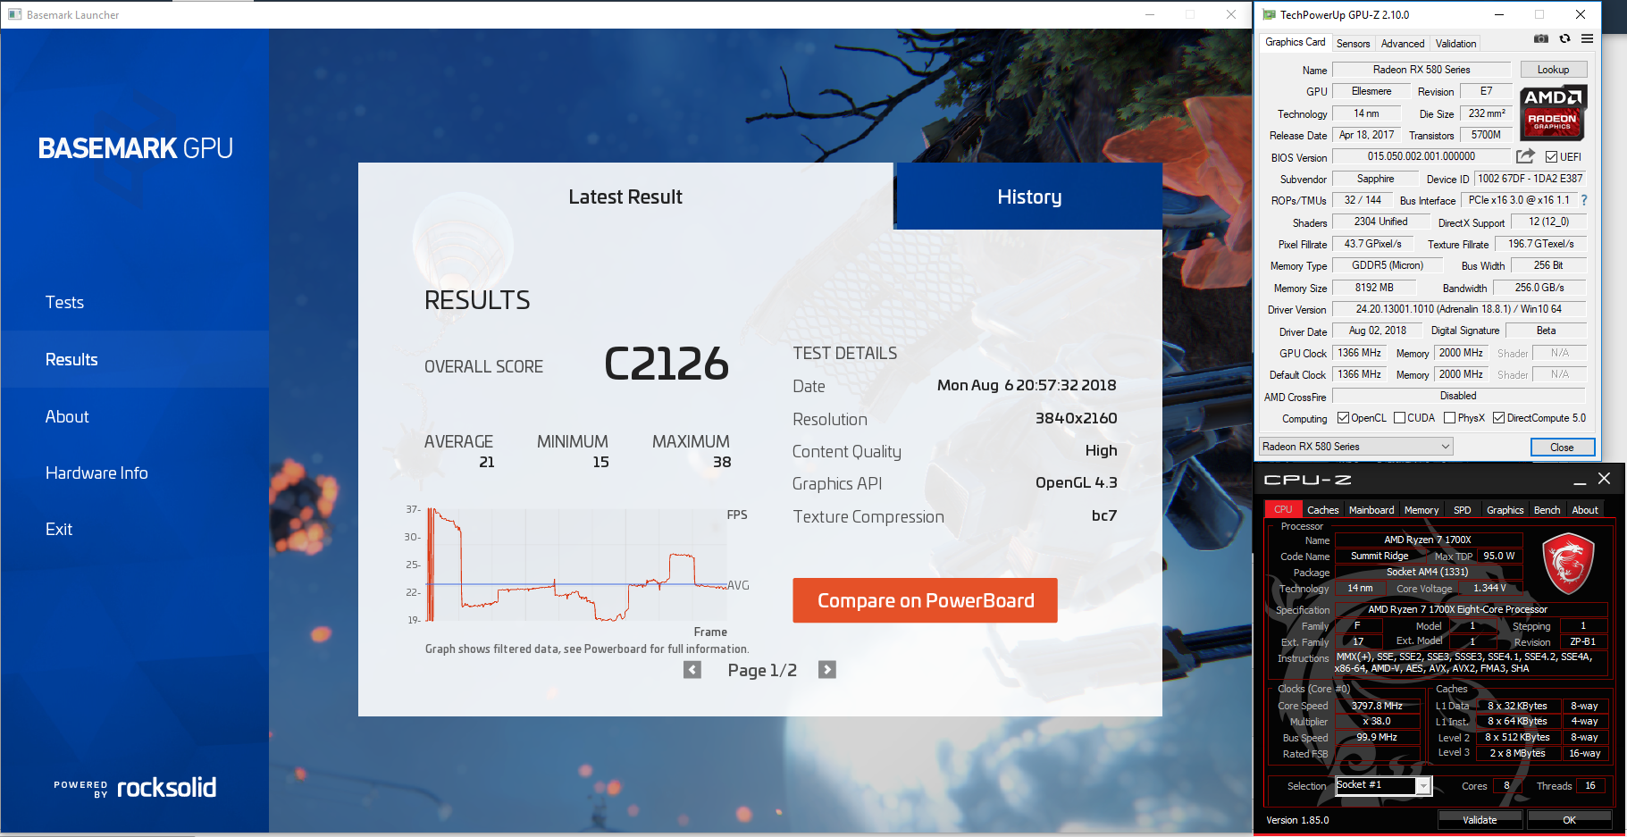1627x837 pixels.
Task: Open the Bench tab in CPU-Z
Action: [x=1547, y=510]
